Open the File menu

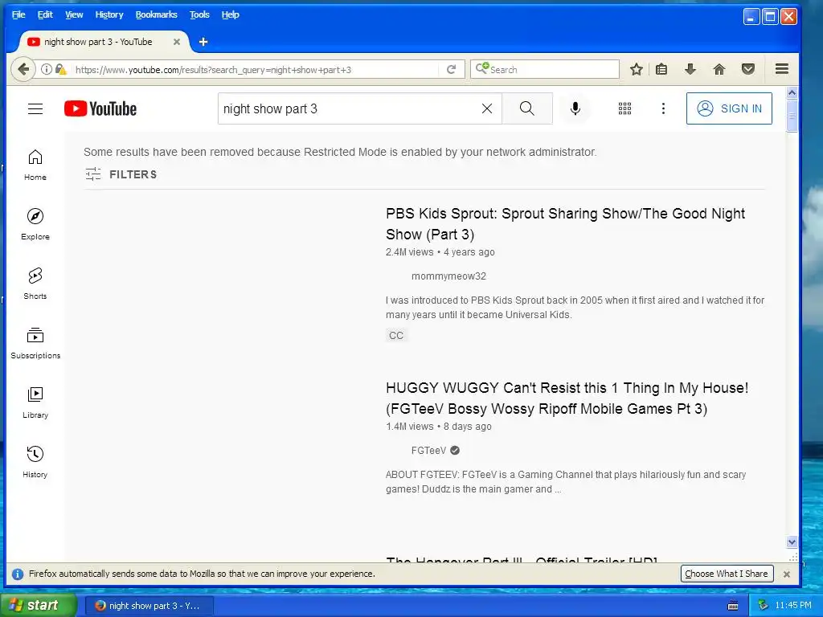pos(18,14)
